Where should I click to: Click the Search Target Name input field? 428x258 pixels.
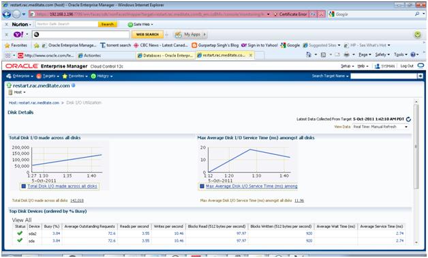(384, 76)
